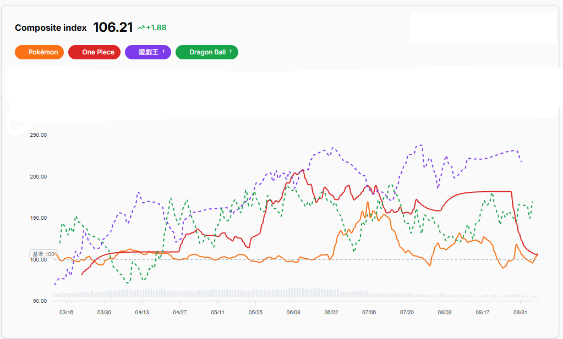
Task: Toggle the Dragon Ball series pill
Action: pos(207,52)
